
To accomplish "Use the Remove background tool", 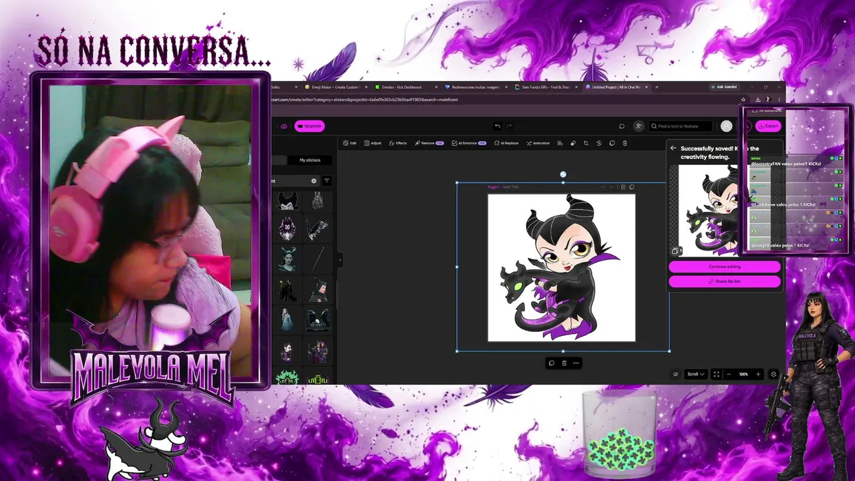I will [x=429, y=143].
